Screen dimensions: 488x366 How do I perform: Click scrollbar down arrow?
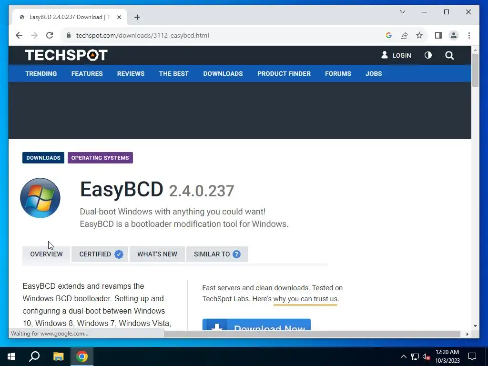point(475,326)
